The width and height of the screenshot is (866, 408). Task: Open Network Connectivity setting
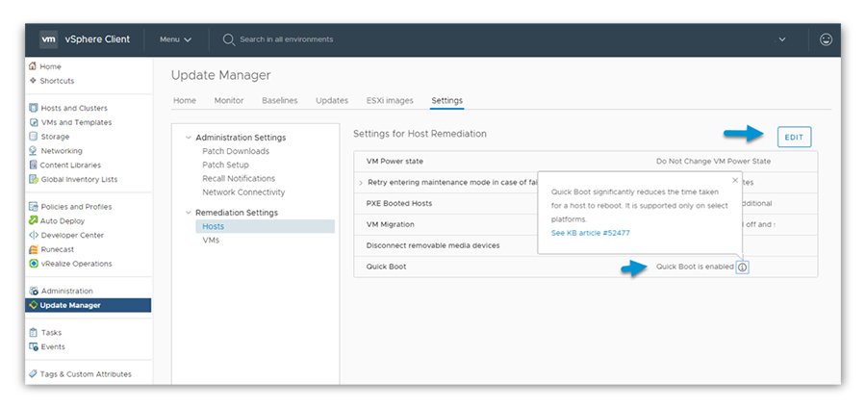click(243, 192)
